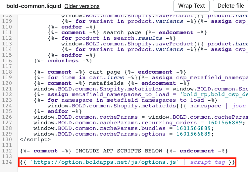Click the endfor tag on line 115
248x172 pixels.
click(72, 55)
